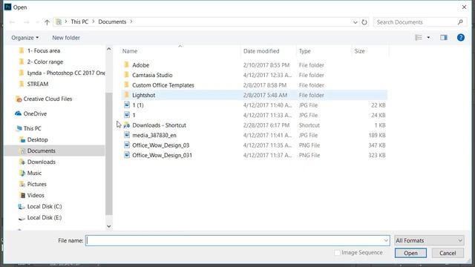The width and height of the screenshot is (475, 267).
Task: Click the Desktop icon in sidebar
Action: [22, 139]
